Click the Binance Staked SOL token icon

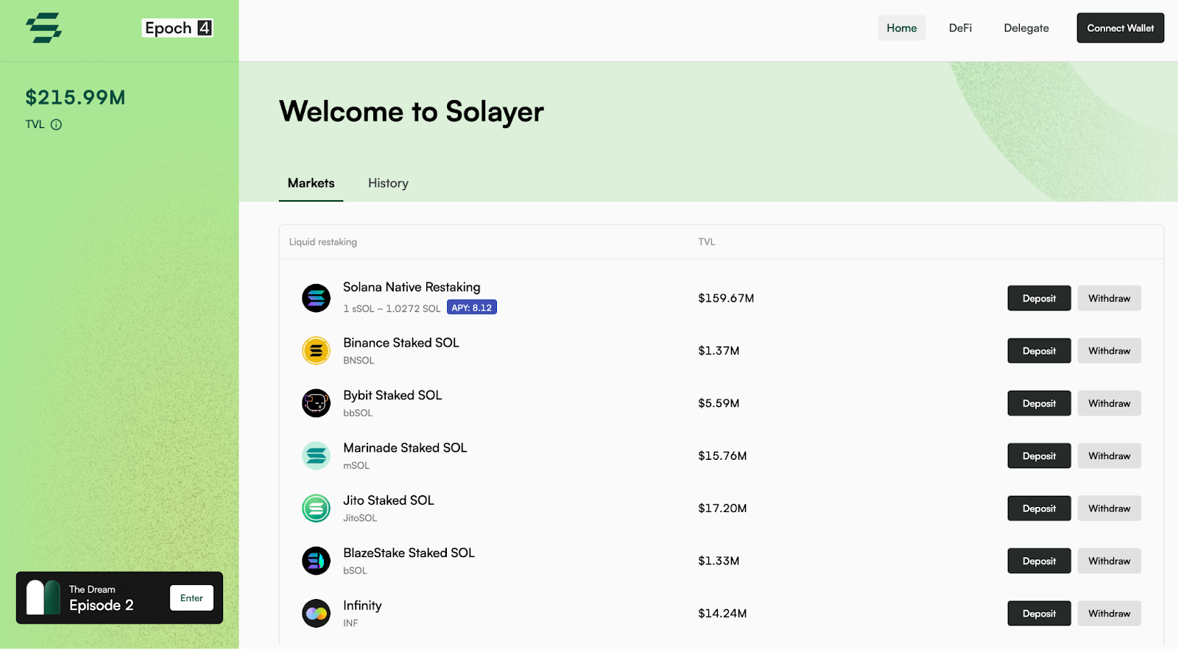316,351
